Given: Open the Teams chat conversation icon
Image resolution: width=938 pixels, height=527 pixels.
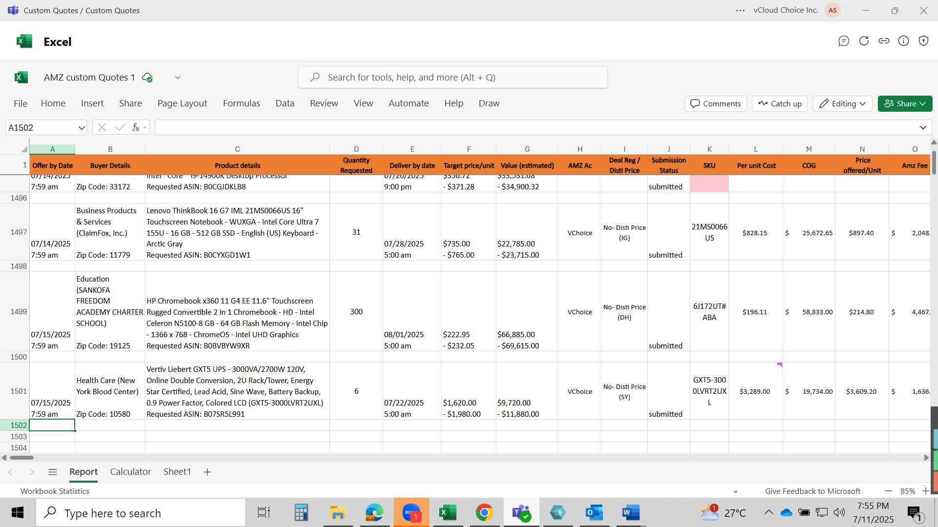Looking at the screenshot, I should 844,41.
